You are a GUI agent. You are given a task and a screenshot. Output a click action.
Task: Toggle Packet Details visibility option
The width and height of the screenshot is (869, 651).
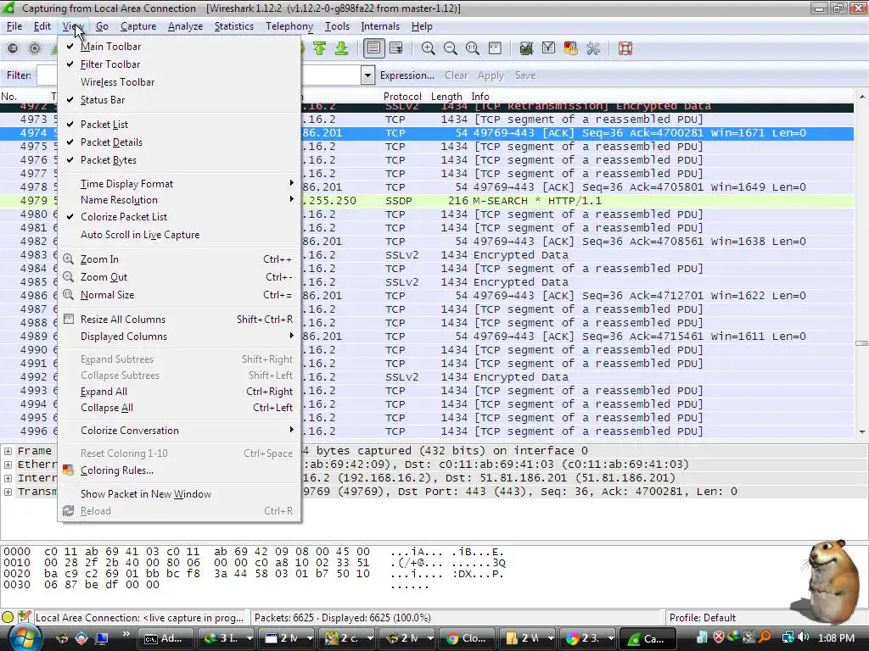tap(179, 142)
